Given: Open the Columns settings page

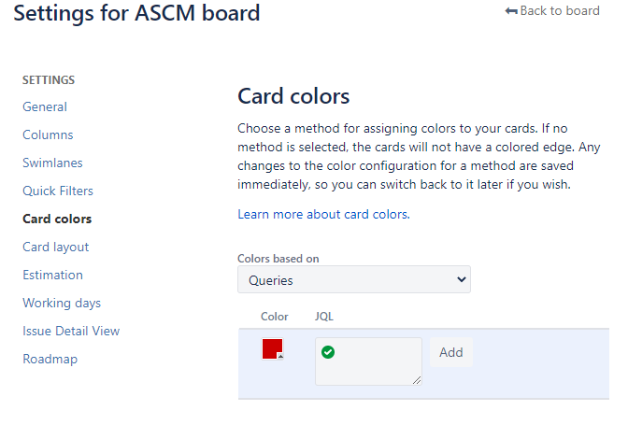Looking at the screenshot, I should click(x=48, y=135).
